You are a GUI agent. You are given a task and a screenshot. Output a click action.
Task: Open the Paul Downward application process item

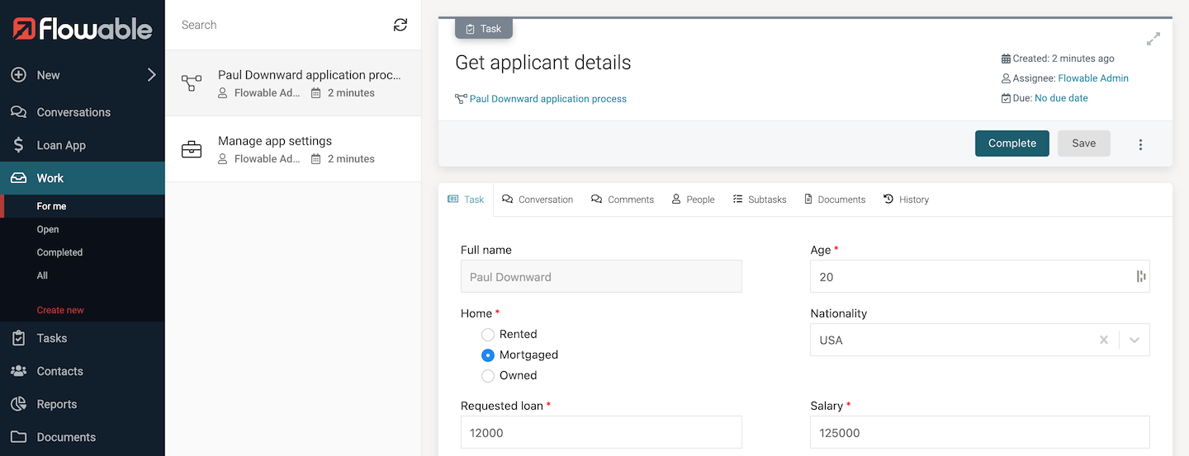tap(293, 83)
